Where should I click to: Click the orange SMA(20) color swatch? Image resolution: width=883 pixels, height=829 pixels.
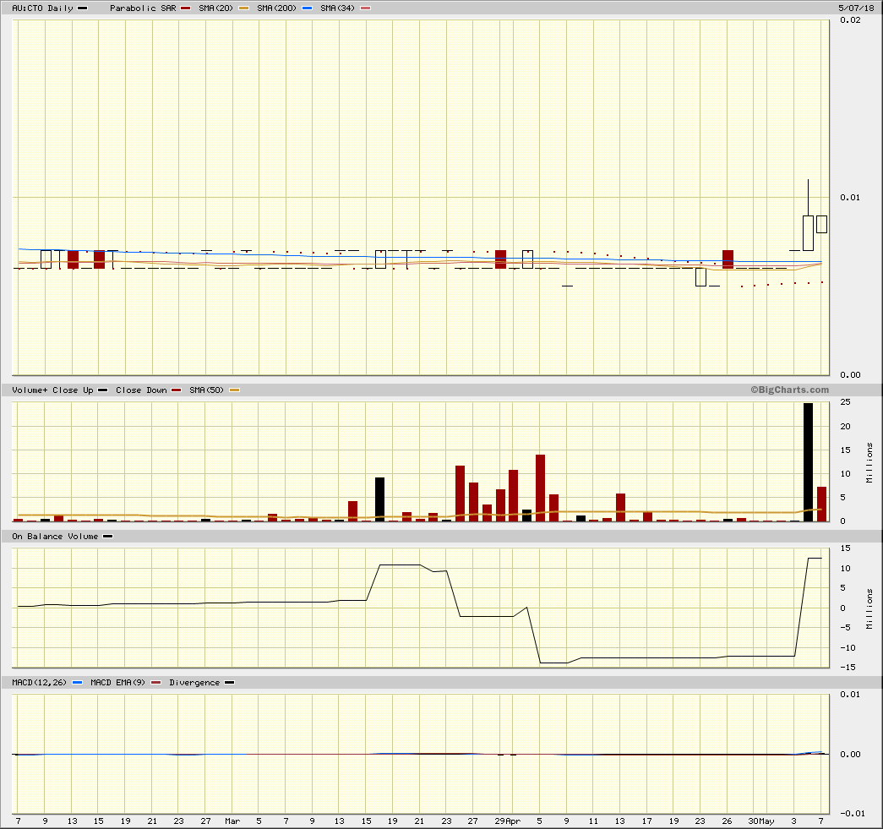[243, 8]
